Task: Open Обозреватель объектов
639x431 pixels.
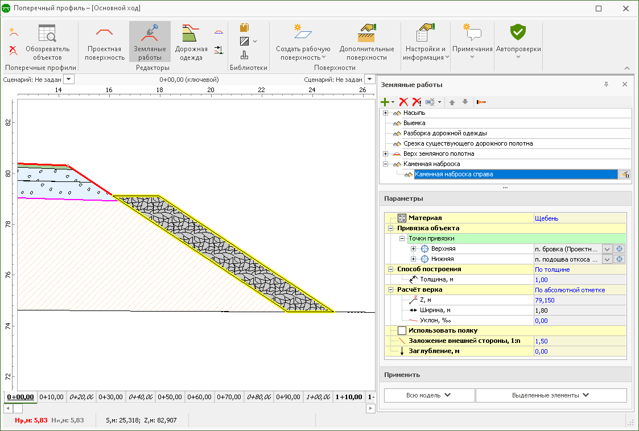Action: [x=47, y=42]
